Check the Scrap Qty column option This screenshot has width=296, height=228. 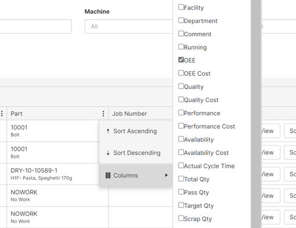tap(181, 218)
